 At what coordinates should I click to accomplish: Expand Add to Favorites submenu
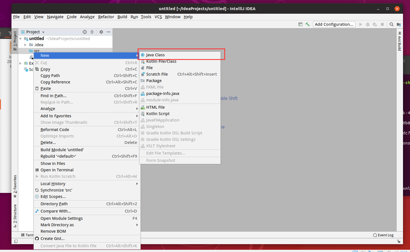[87, 116]
